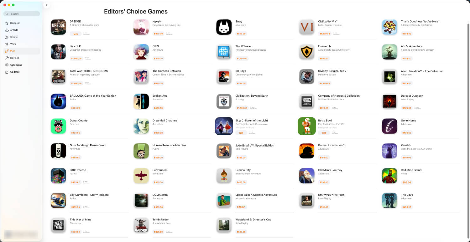Select the Gone Home app icon

390,126
